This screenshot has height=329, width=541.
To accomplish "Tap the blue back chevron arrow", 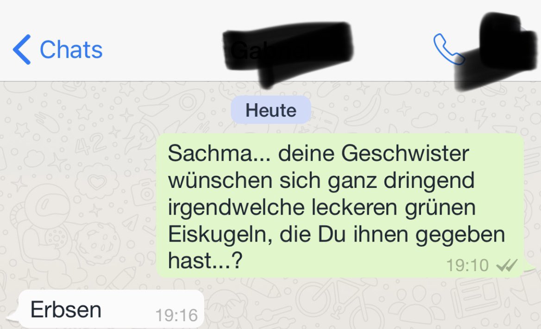I will pos(22,50).
